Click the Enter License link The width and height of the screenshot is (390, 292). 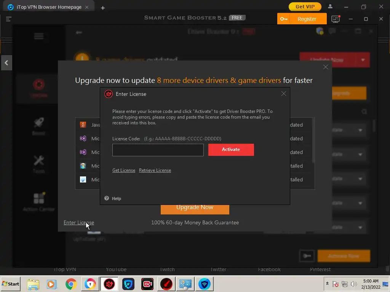click(x=78, y=222)
